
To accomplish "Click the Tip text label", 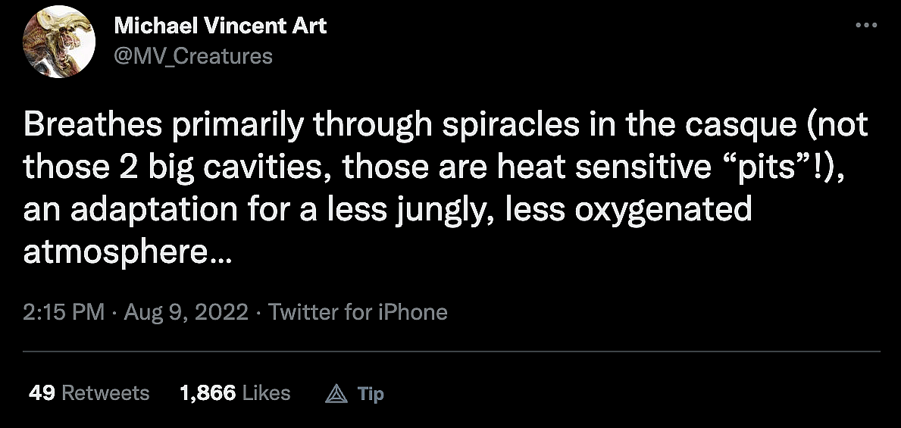I will (371, 394).
